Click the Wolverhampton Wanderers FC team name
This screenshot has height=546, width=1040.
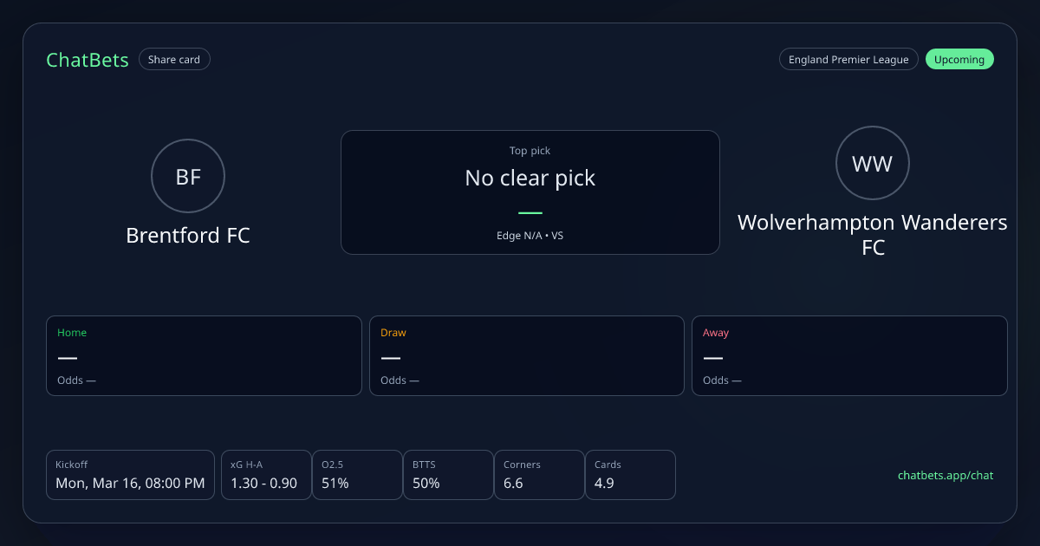pyautogui.click(x=872, y=235)
